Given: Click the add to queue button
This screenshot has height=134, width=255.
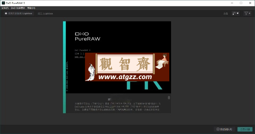Looking at the screenshot, I should (225, 129).
